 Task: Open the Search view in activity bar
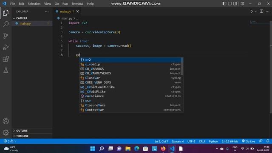6,24
